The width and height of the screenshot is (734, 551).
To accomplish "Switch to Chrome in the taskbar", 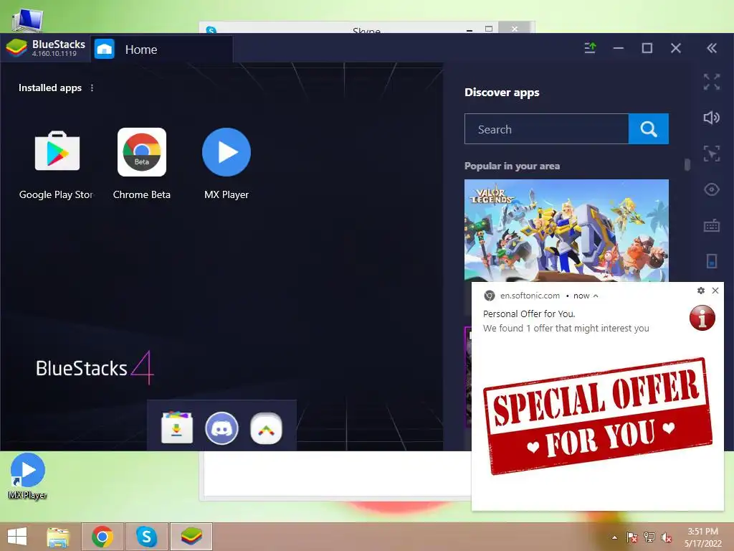I will tap(103, 537).
